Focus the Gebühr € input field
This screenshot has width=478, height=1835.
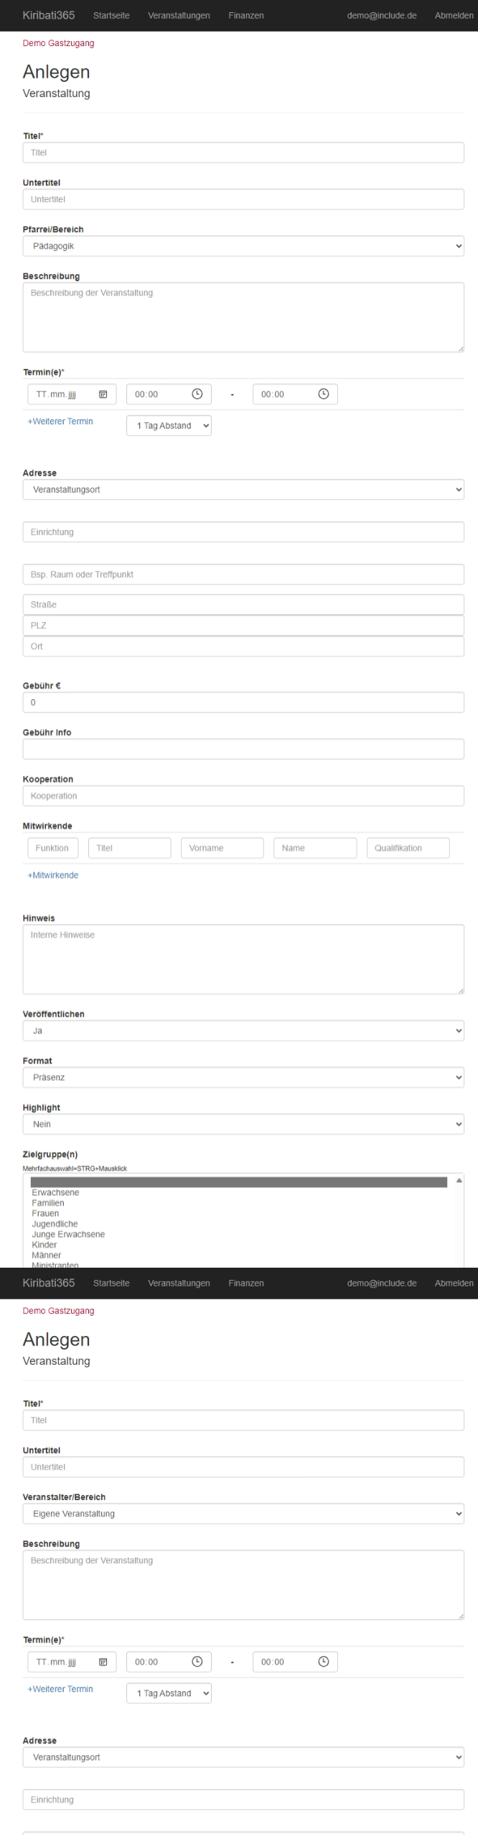pyautogui.click(x=243, y=703)
